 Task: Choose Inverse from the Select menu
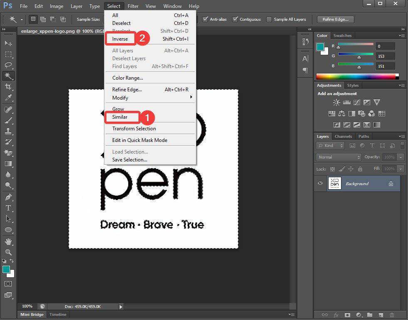point(120,39)
